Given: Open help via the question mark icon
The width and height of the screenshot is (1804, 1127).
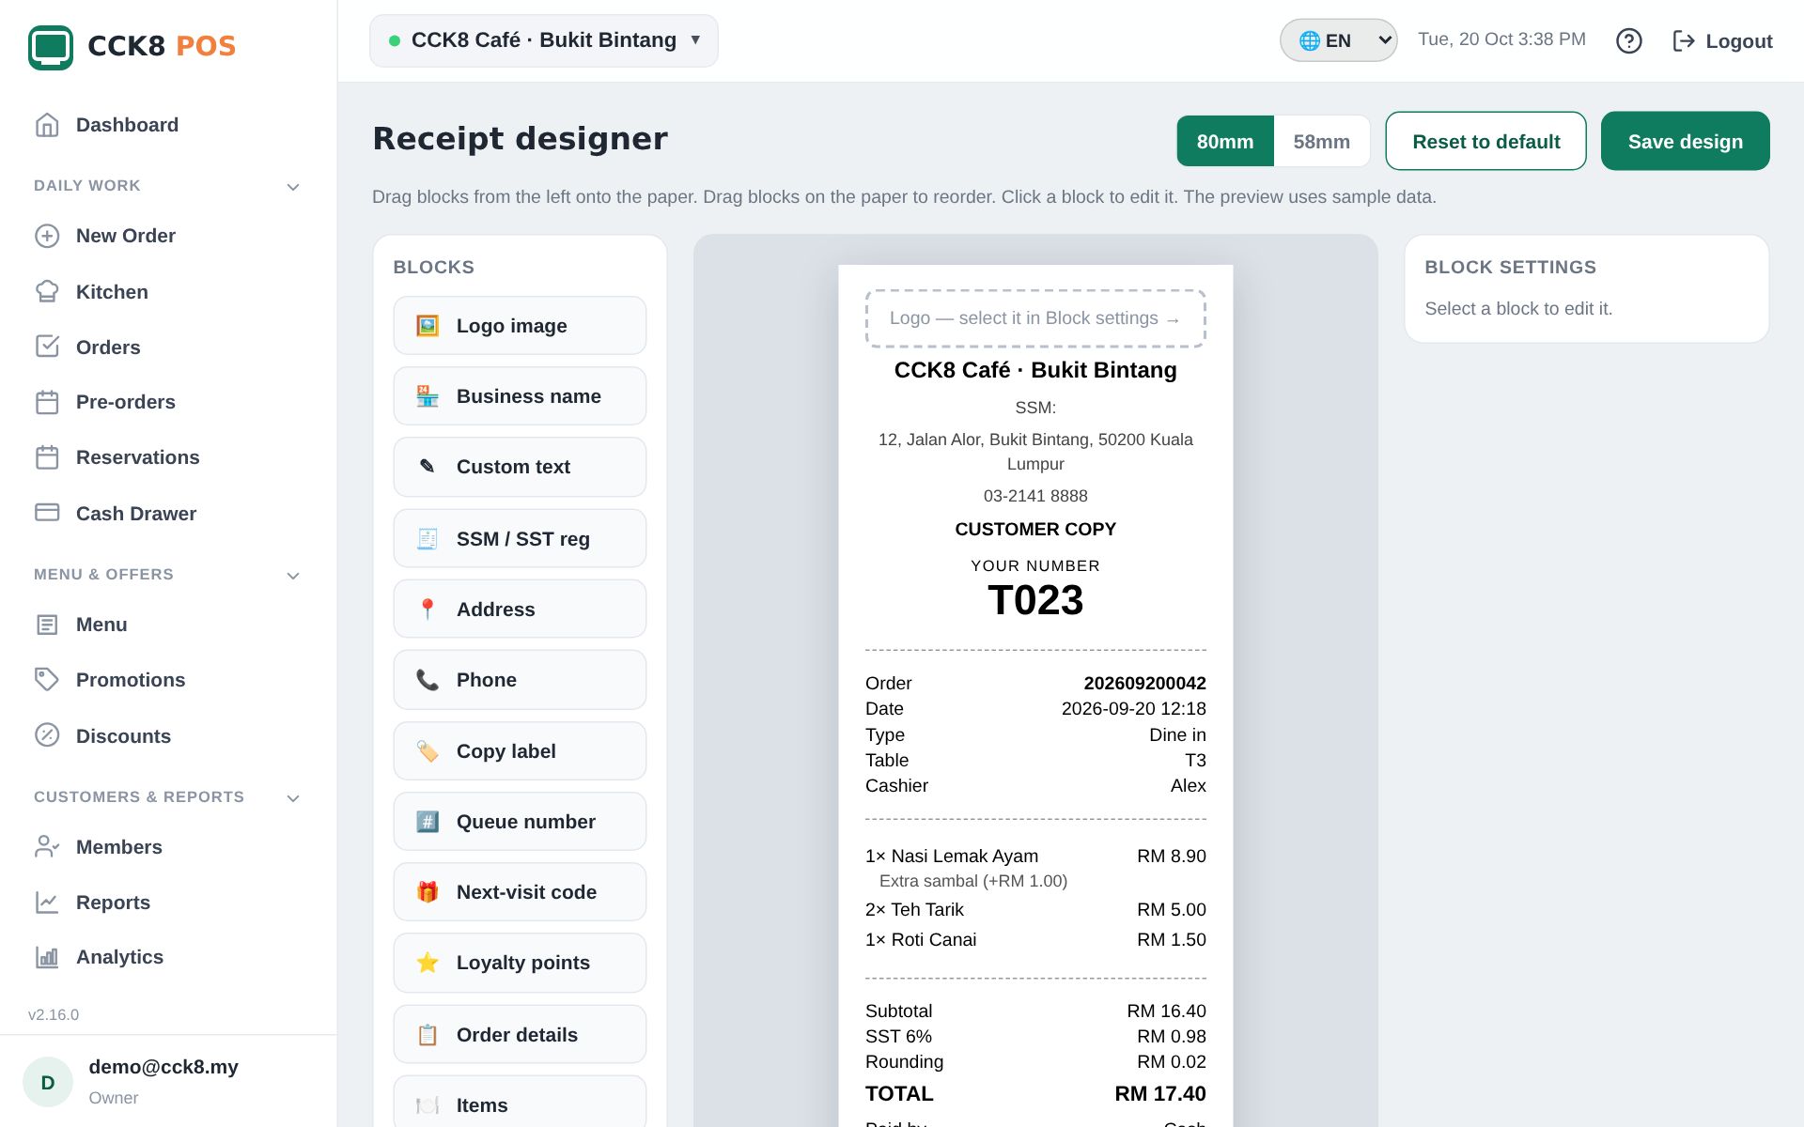Looking at the screenshot, I should [1629, 41].
